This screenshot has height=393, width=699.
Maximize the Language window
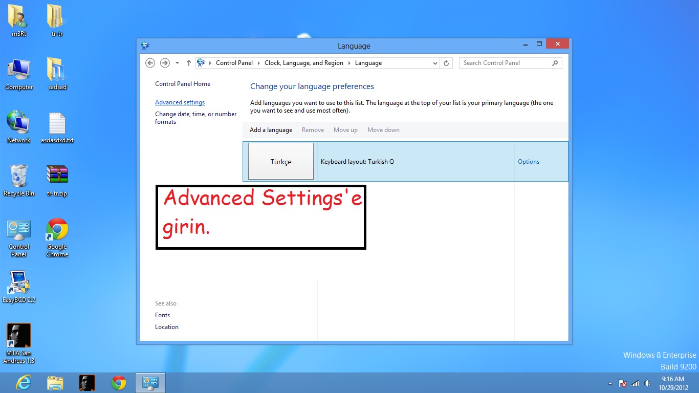click(x=539, y=44)
